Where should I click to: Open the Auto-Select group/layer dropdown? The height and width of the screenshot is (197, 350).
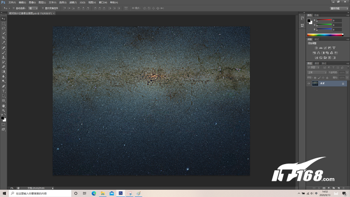[x=33, y=8]
